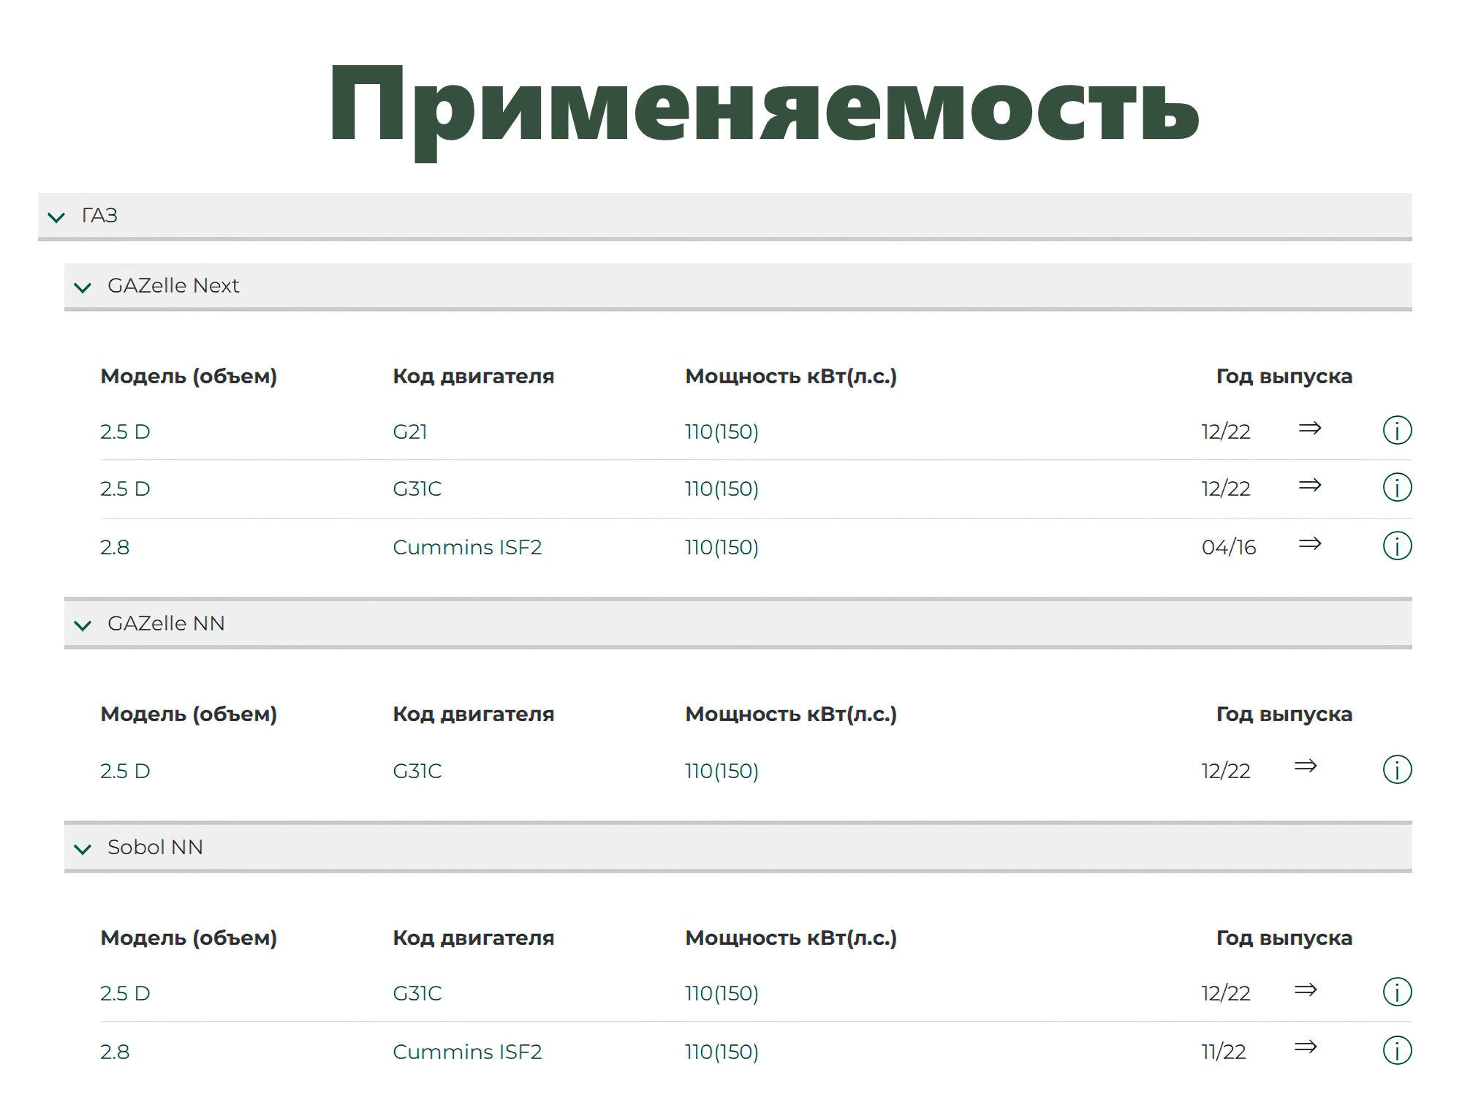This screenshot has width=1462, height=1097.
Task: Collapse the GAZelle Next chevron
Action: 83,287
